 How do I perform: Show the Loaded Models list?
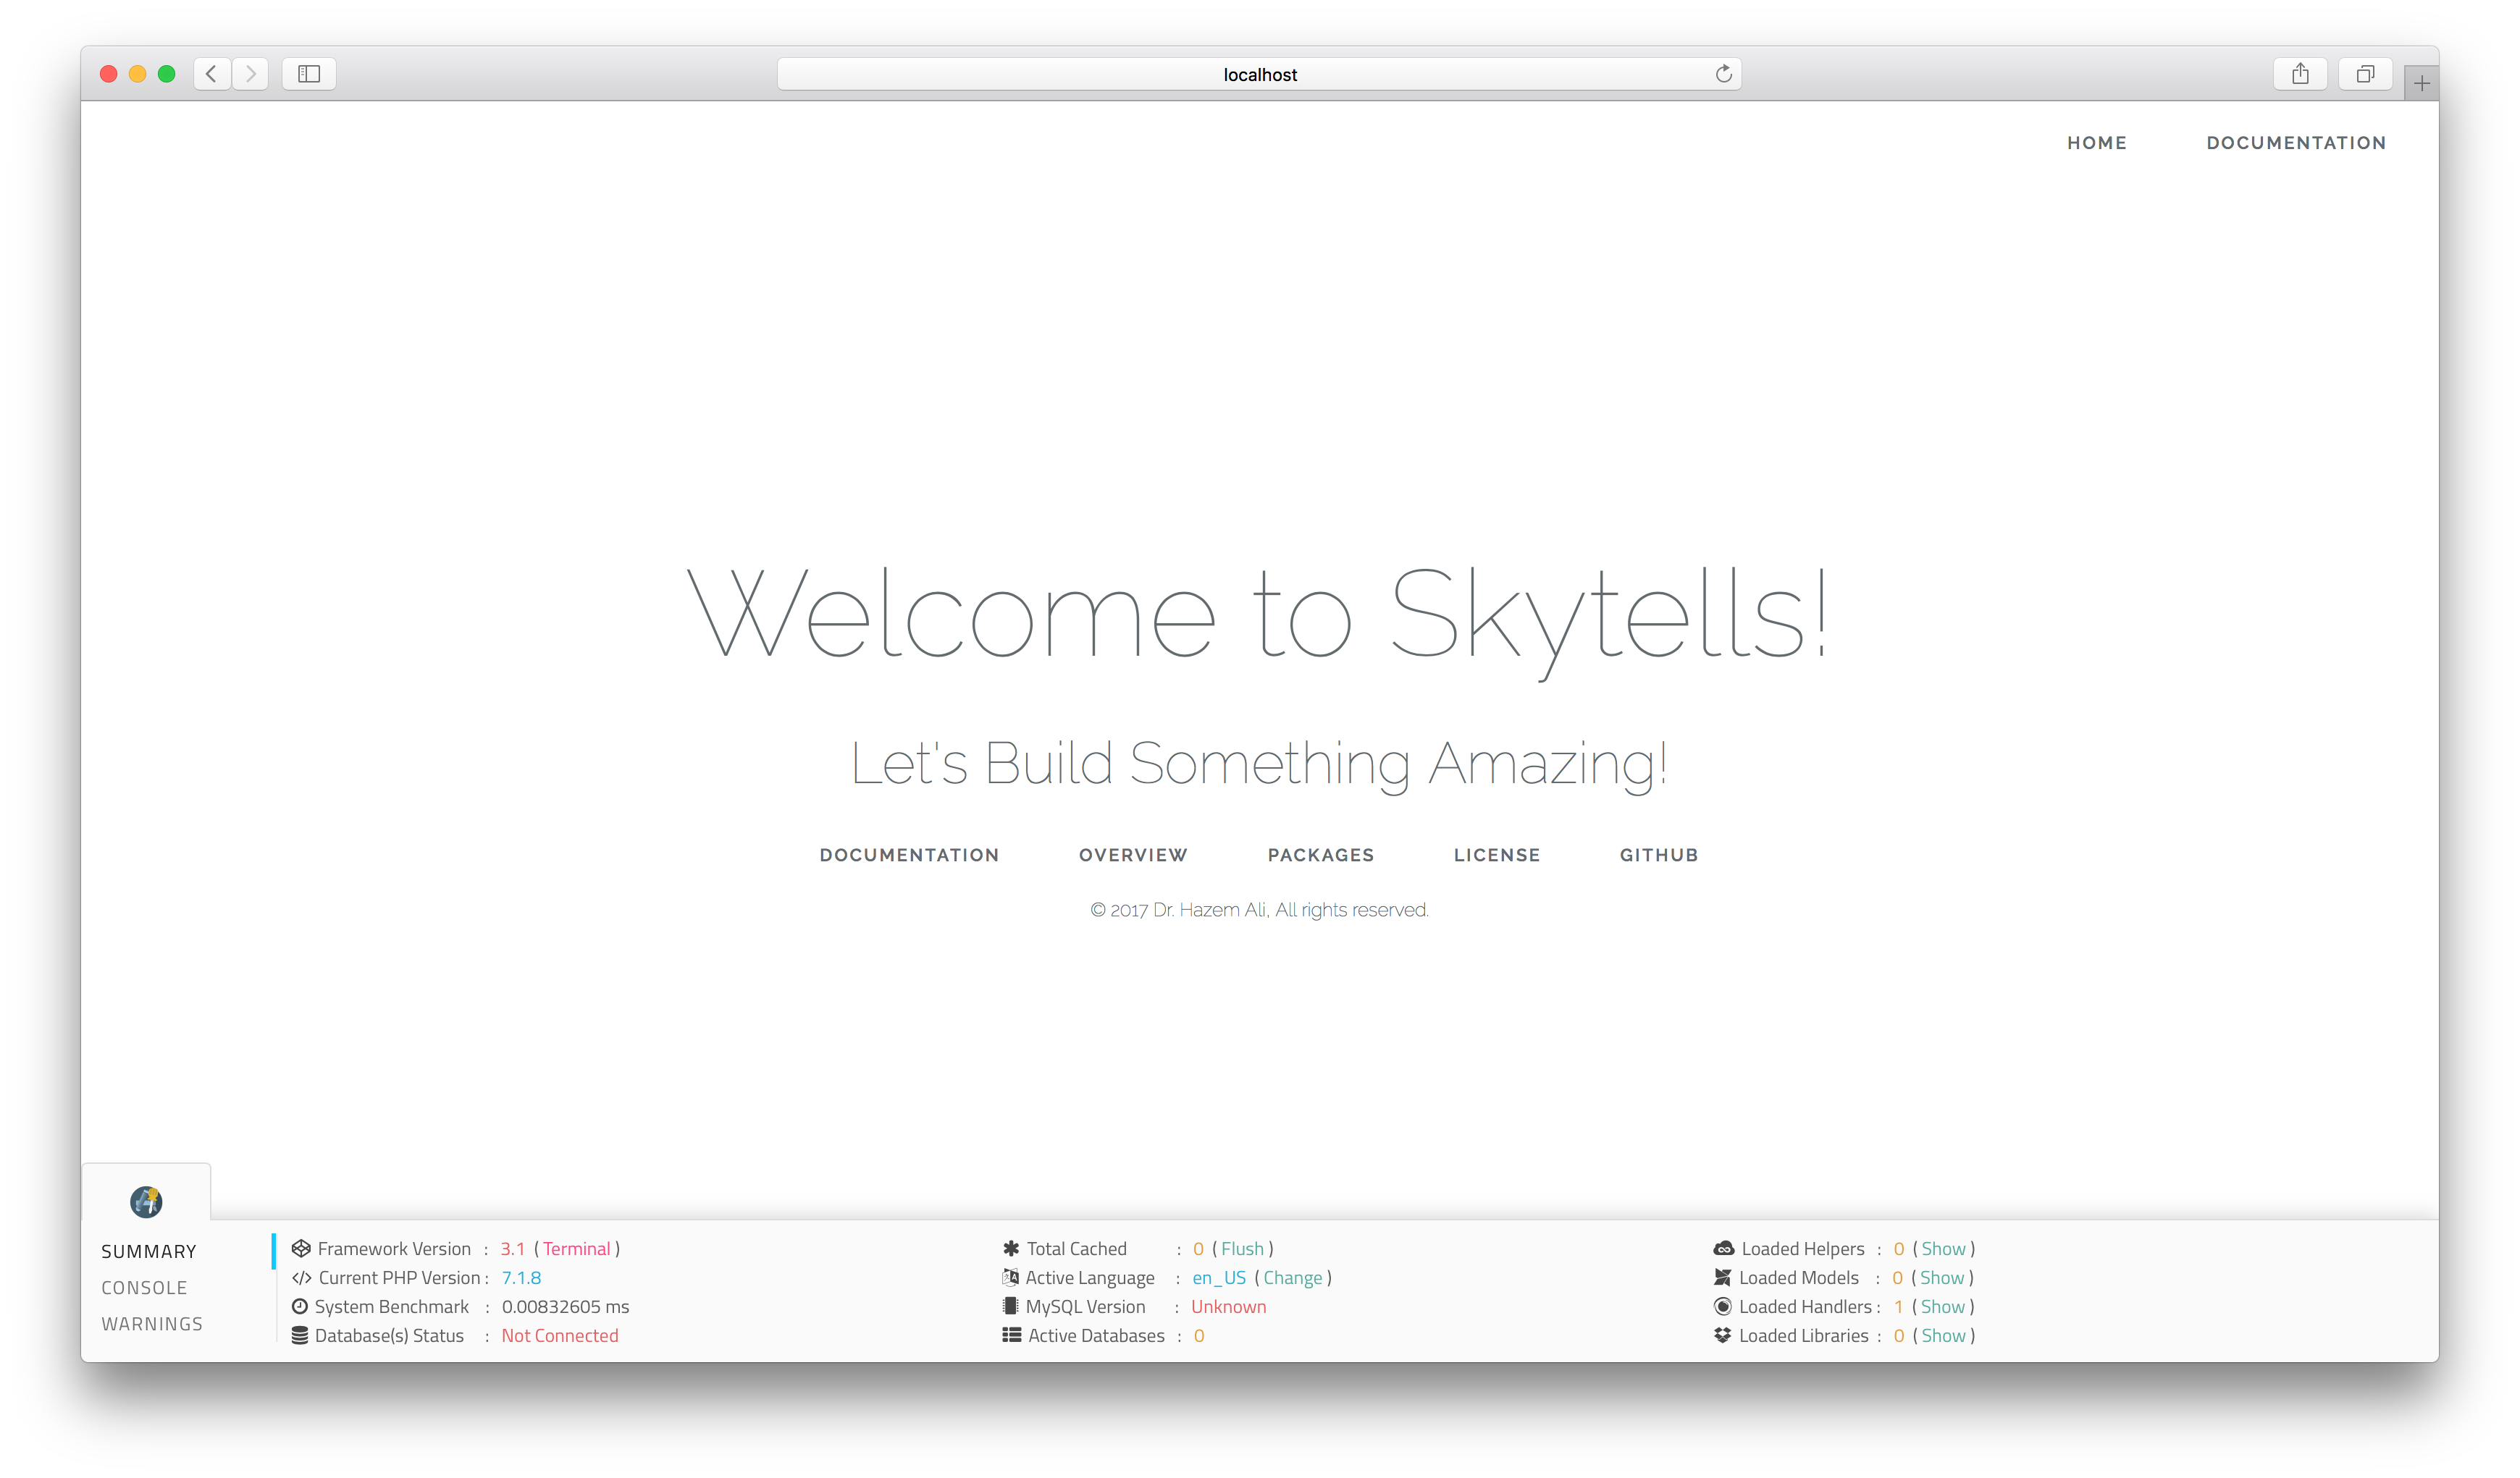pos(1942,1277)
